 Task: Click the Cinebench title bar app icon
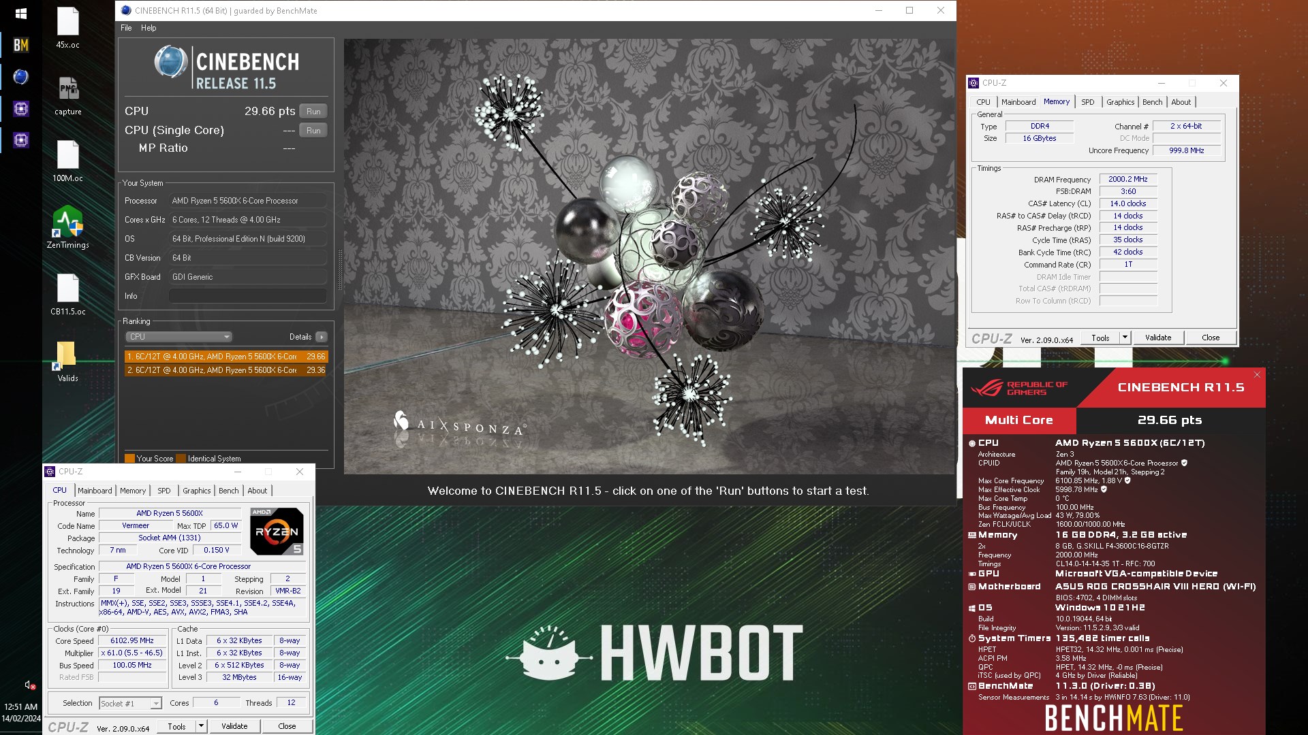click(x=125, y=10)
